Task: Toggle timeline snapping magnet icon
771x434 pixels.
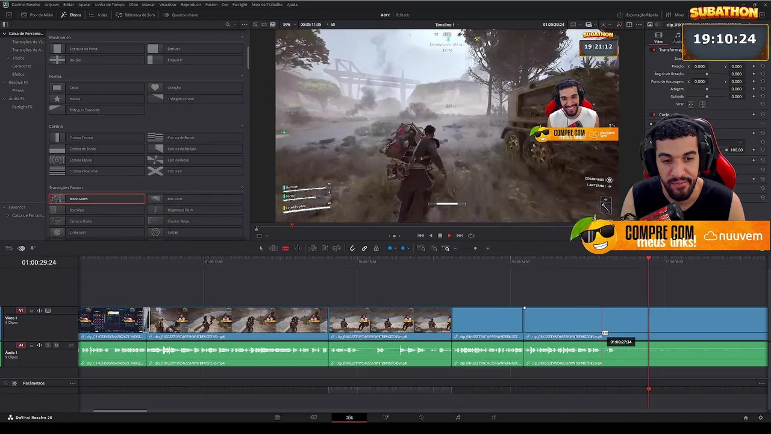Action: click(352, 248)
